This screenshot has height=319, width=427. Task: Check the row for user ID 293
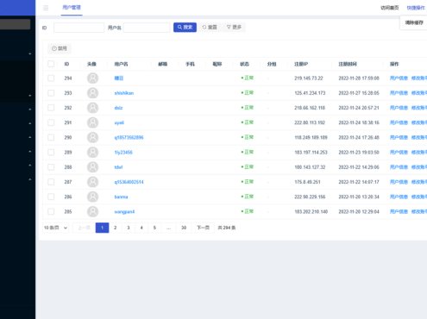pos(51,93)
